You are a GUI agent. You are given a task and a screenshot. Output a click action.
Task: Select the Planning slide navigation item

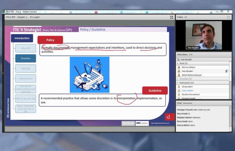26,68
